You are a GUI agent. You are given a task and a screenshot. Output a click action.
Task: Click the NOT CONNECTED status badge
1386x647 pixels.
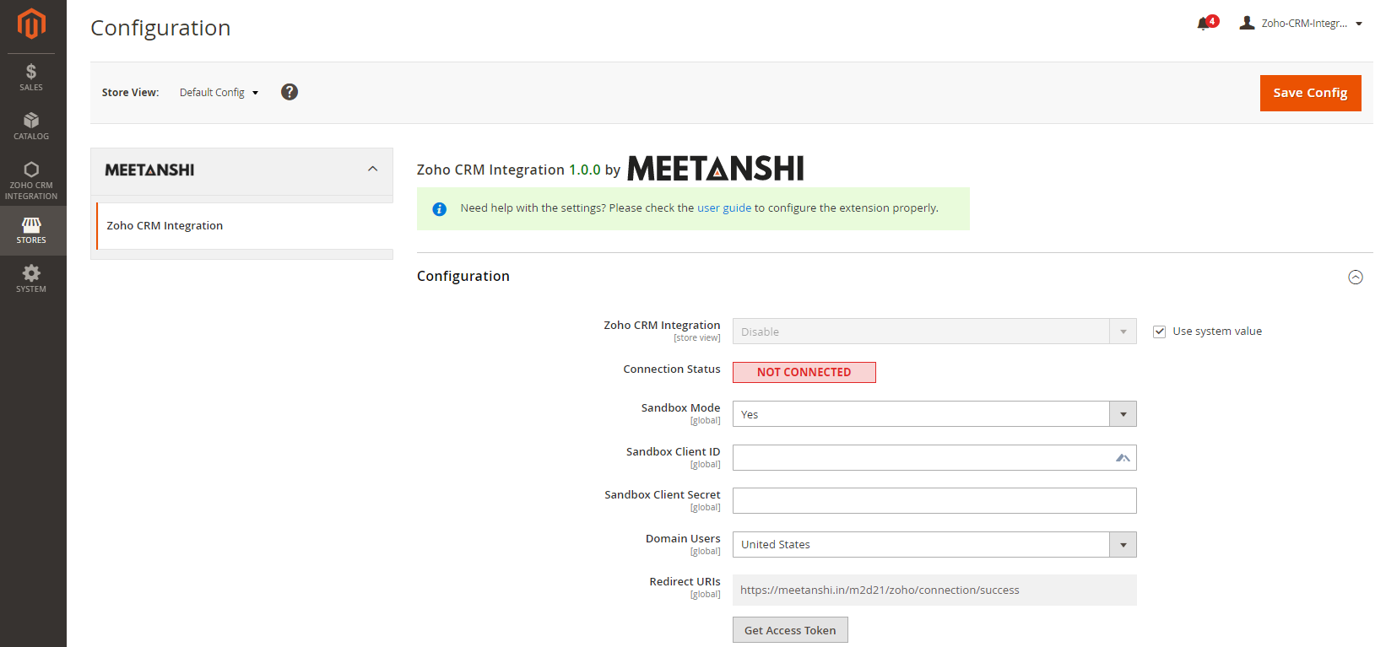[804, 372]
